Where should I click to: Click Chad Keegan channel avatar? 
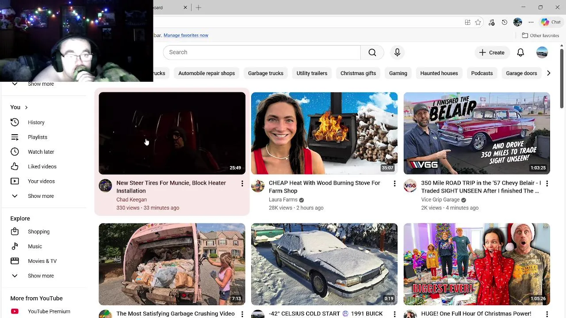tap(105, 185)
